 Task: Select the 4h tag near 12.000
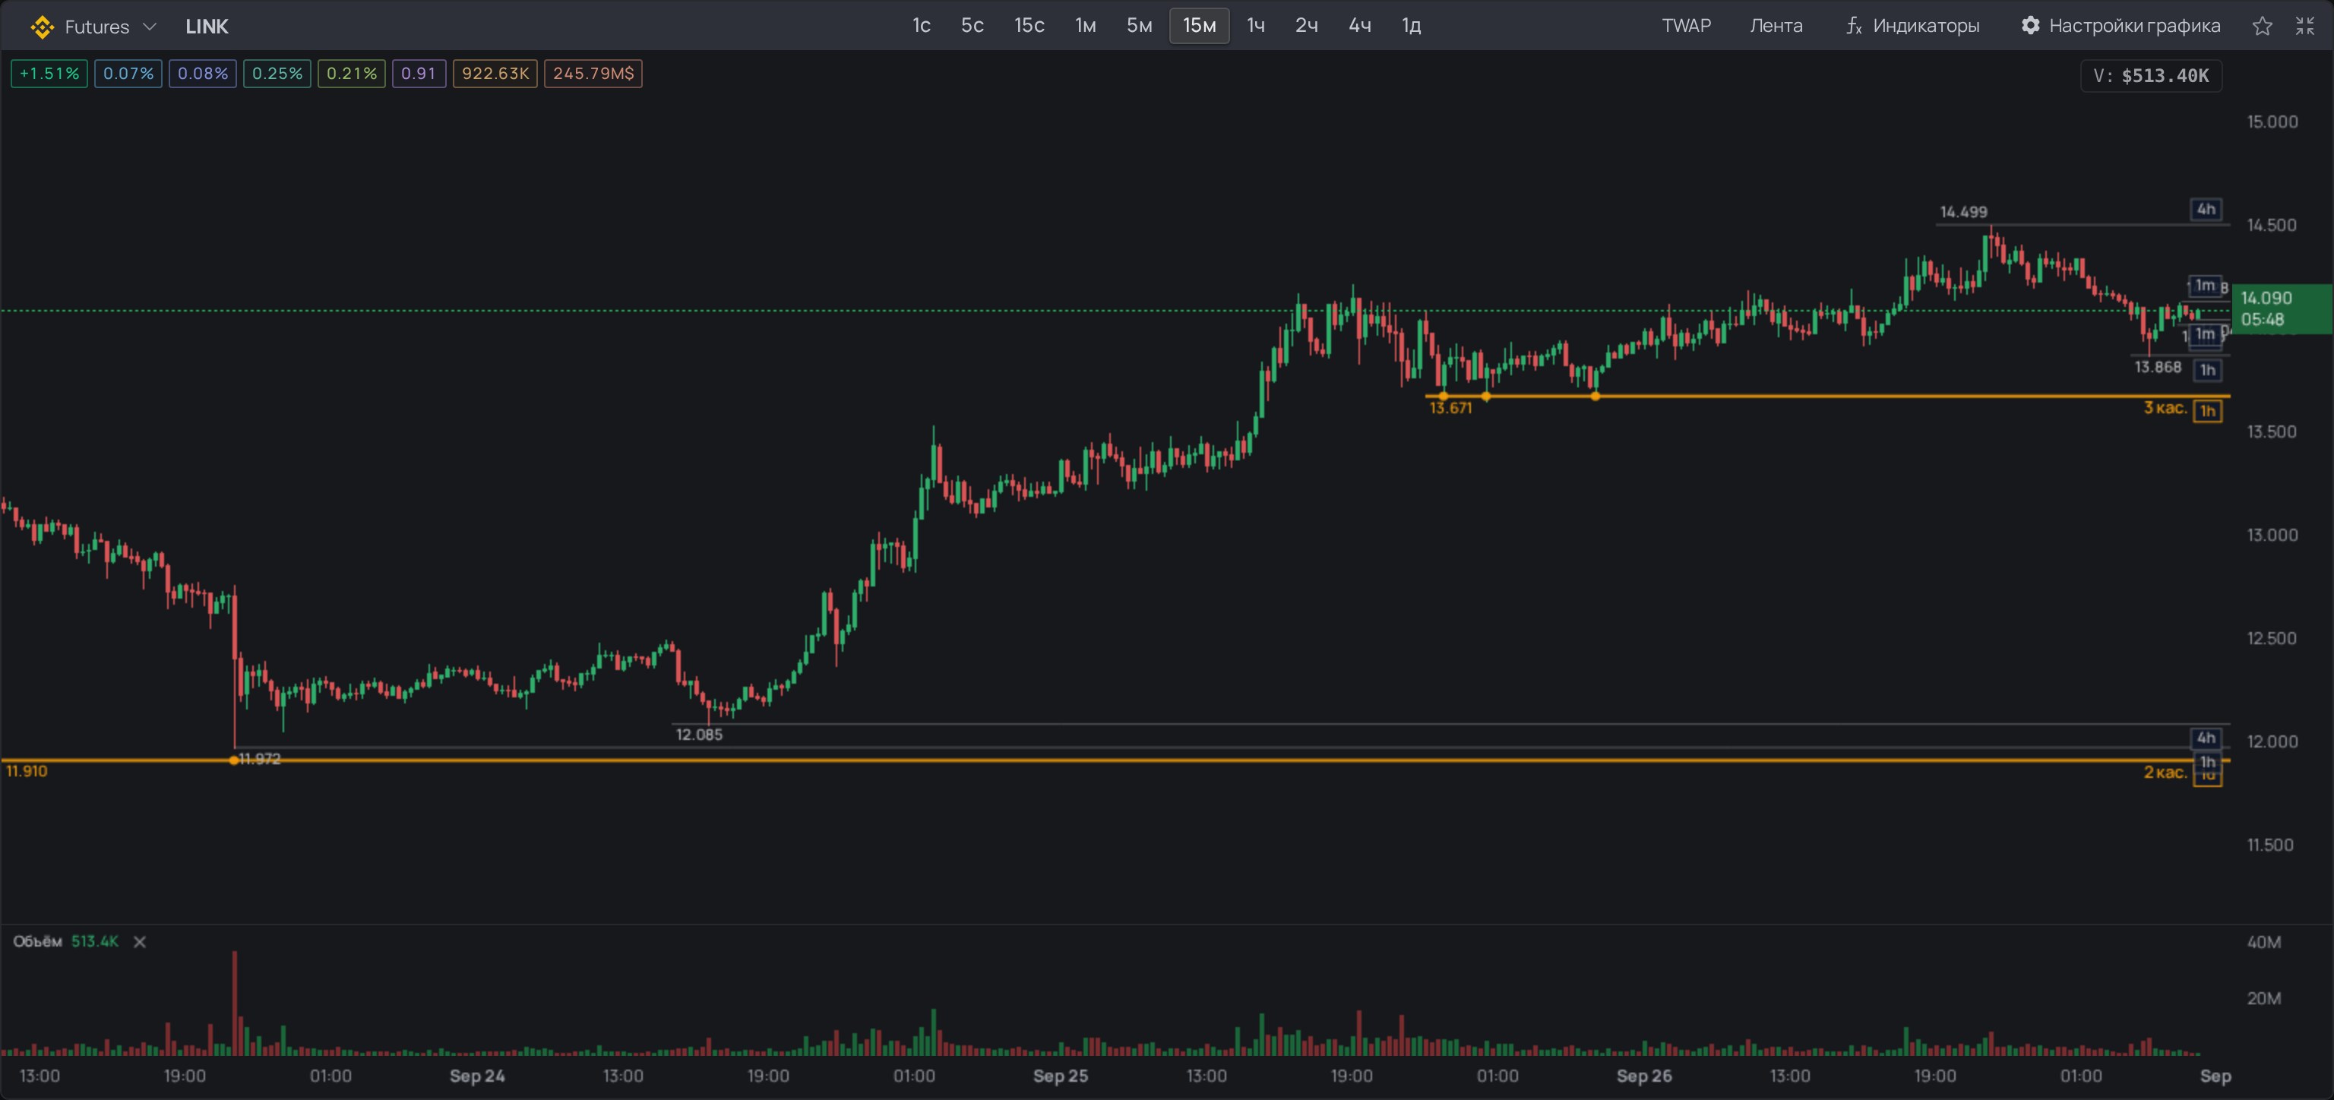click(x=2206, y=738)
